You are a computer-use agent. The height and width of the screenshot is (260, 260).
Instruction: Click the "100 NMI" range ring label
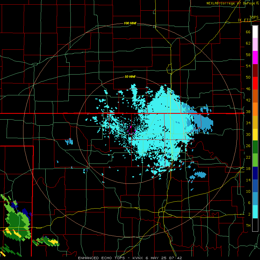coord(130,23)
